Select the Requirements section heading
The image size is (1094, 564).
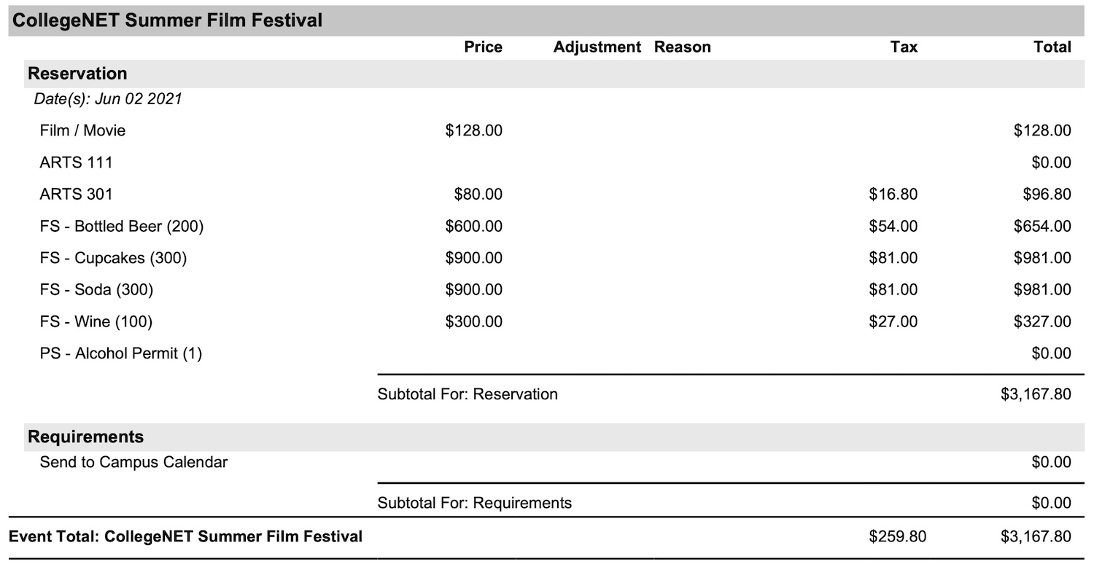point(86,437)
